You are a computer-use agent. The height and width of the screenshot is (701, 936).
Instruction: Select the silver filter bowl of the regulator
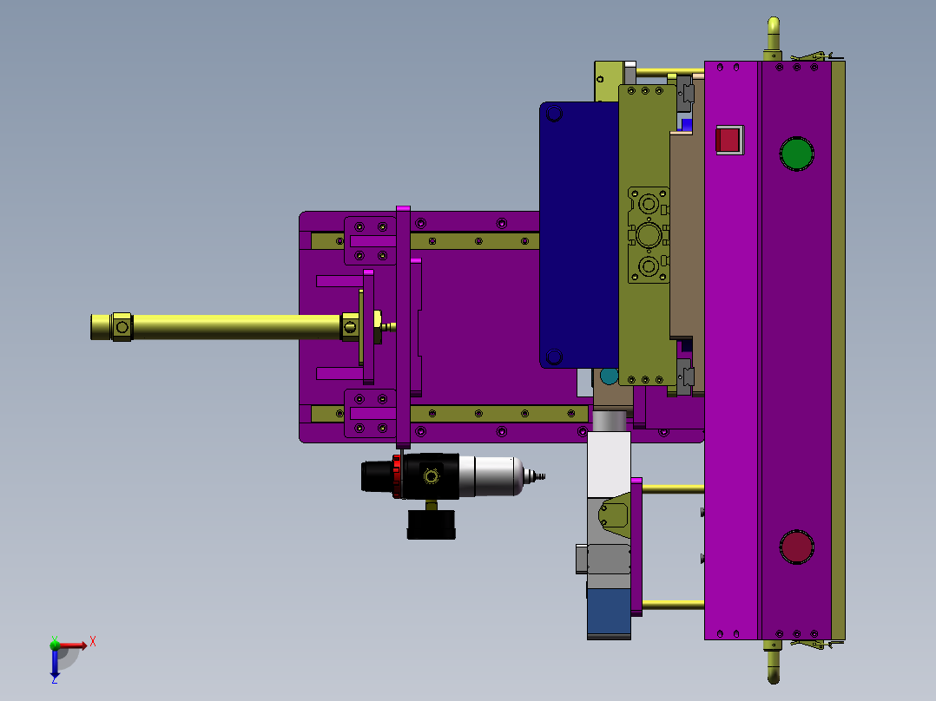pos(492,476)
